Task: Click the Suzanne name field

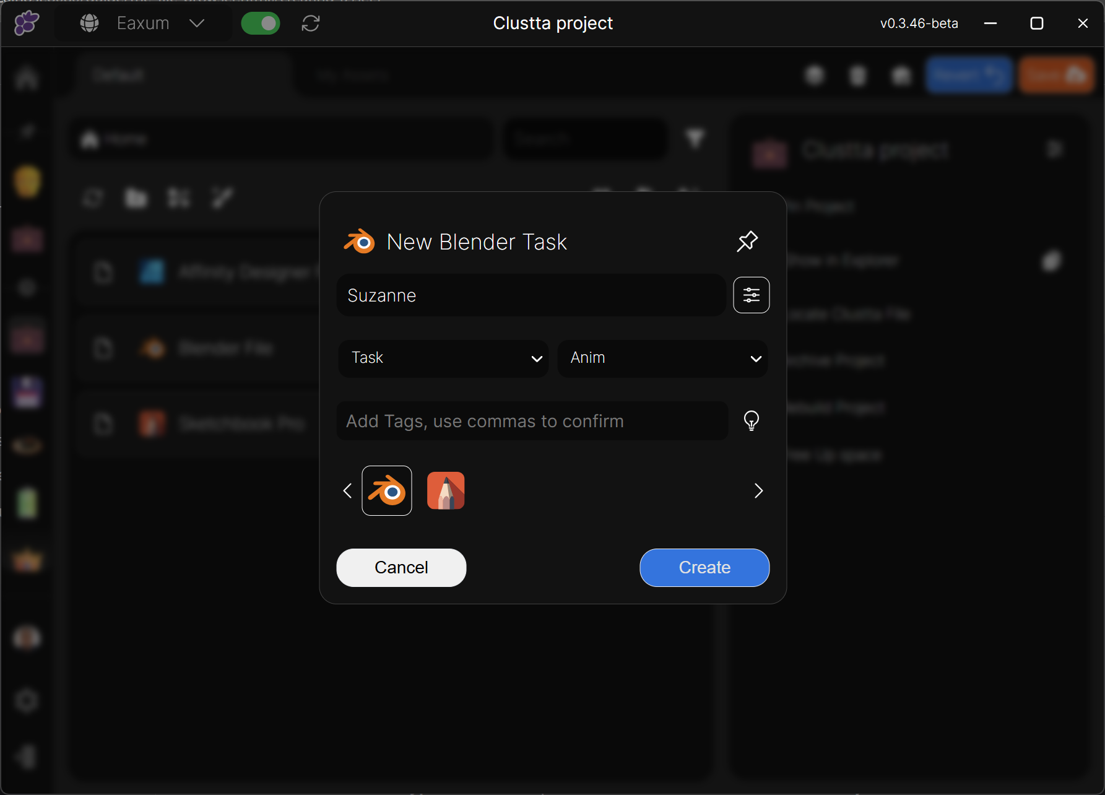Action: [531, 295]
